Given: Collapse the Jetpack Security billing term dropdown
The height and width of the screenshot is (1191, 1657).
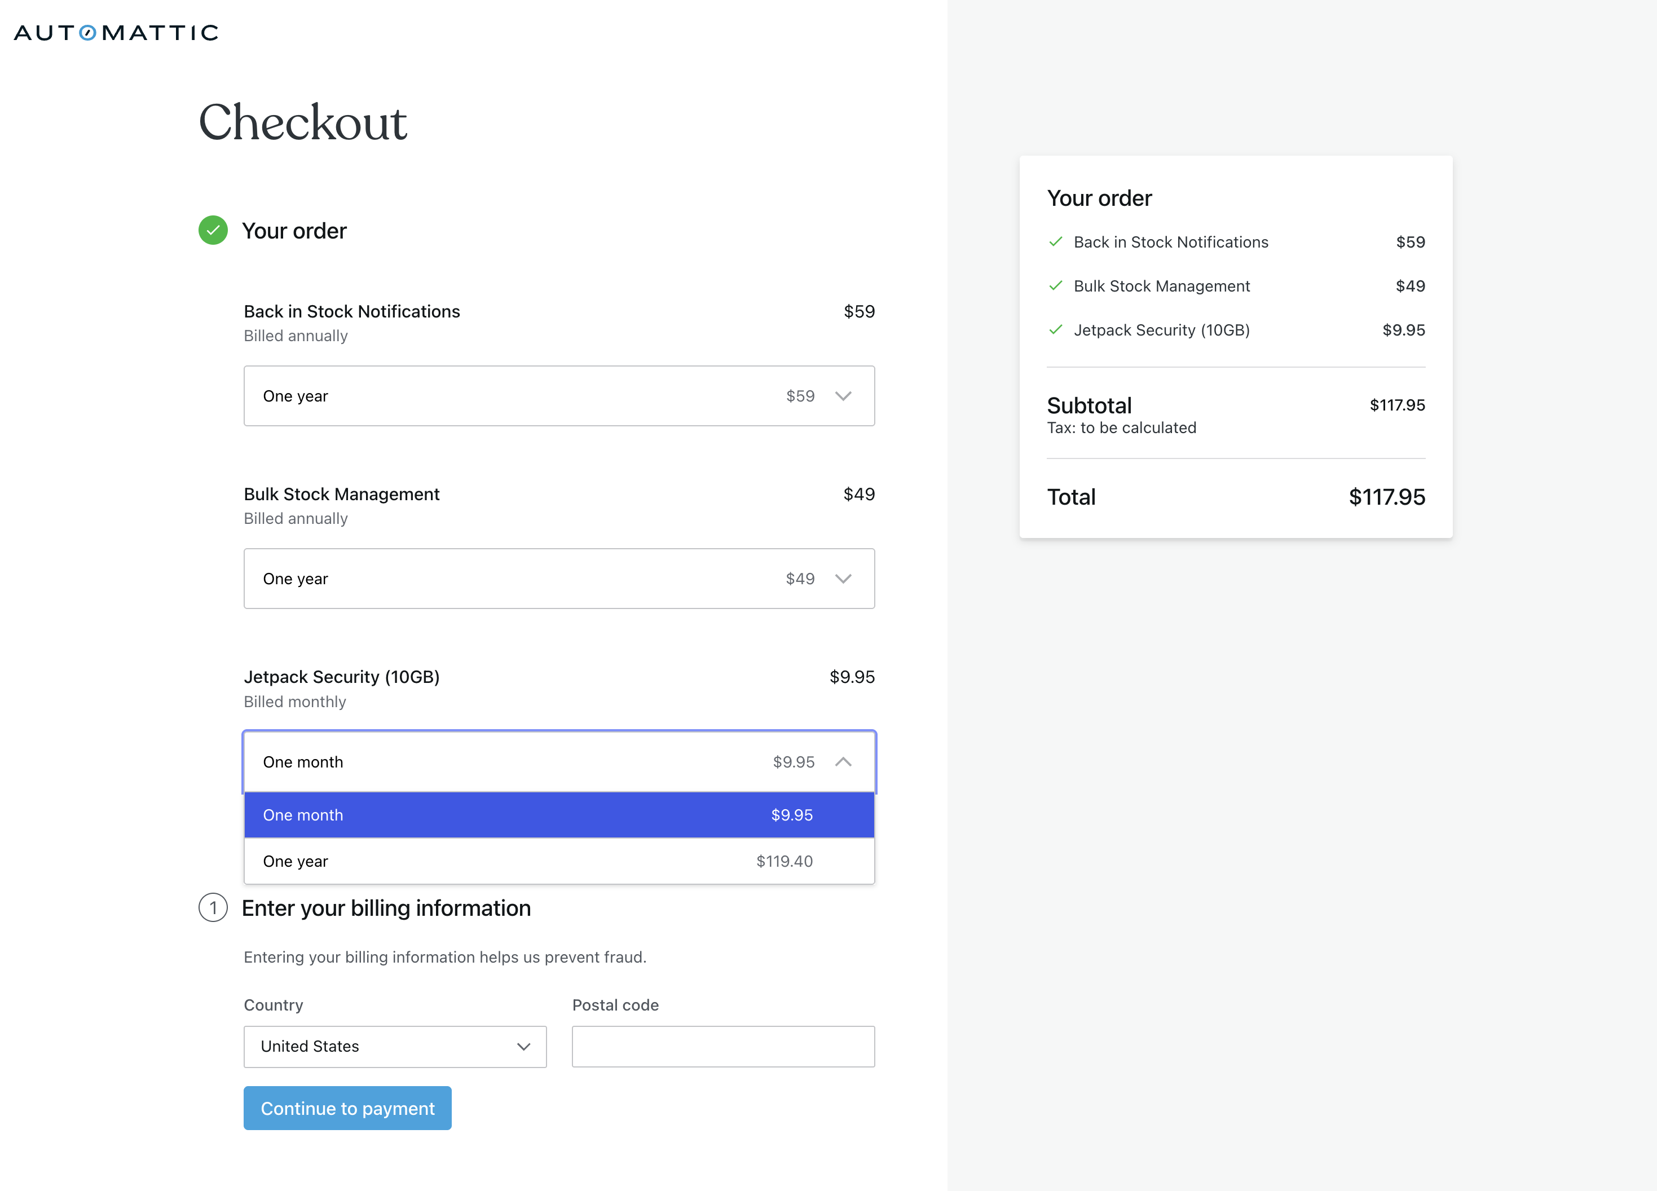Looking at the screenshot, I should (x=843, y=761).
